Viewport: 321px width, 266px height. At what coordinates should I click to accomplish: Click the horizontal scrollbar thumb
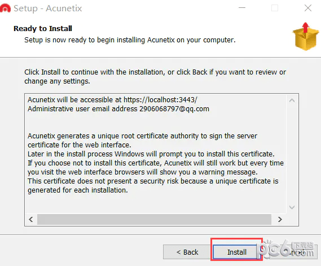(154, 220)
